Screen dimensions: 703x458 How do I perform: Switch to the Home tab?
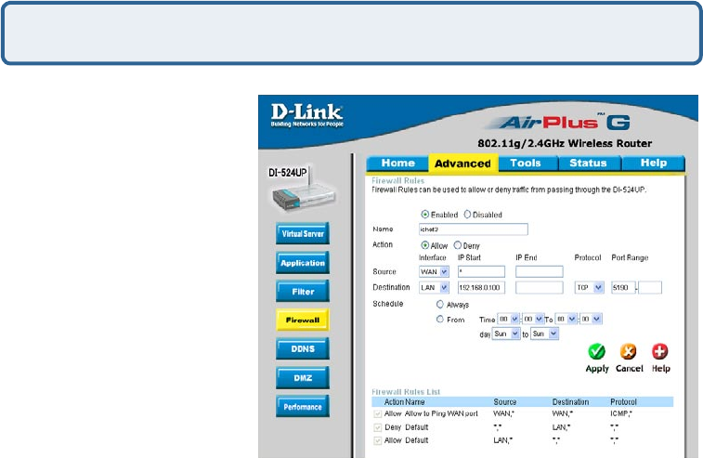tap(397, 164)
